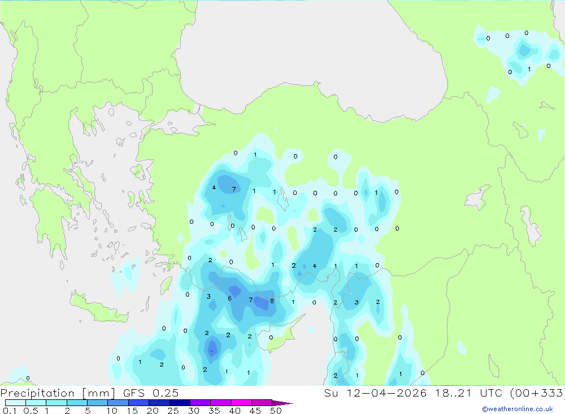This screenshot has width=565, height=414.
Task: Click the '6' precipitation value on map
Action: tap(229, 298)
